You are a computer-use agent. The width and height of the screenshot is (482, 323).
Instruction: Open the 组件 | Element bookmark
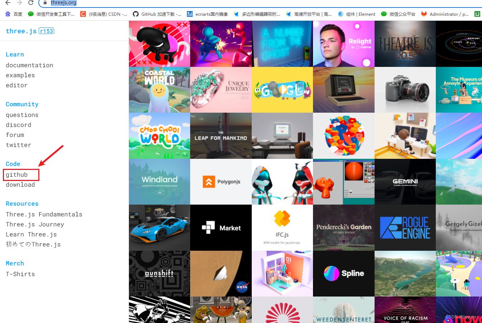[356, 14]
